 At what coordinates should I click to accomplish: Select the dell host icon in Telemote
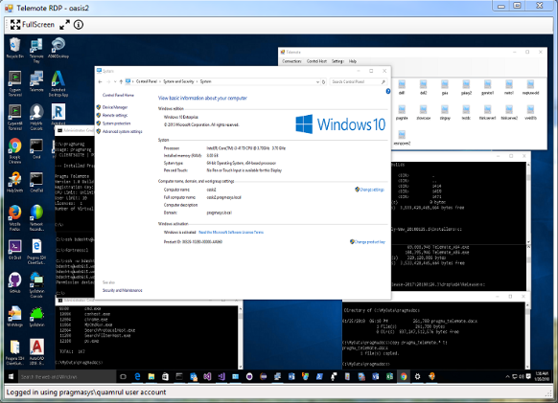[x=402, y=87]
